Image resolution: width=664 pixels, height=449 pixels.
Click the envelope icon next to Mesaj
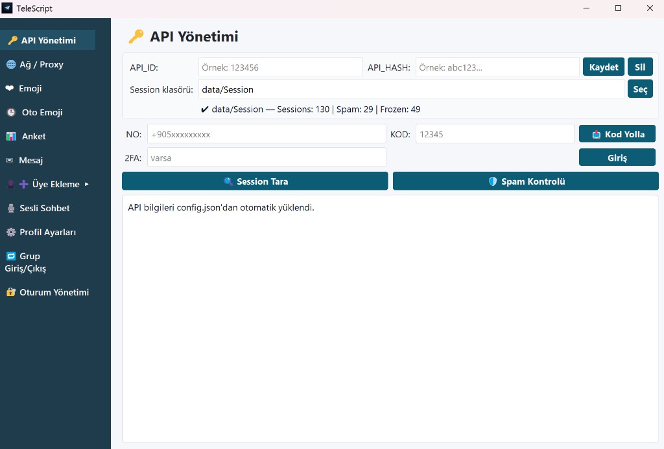pyautogui.click(x=10, y=160)
